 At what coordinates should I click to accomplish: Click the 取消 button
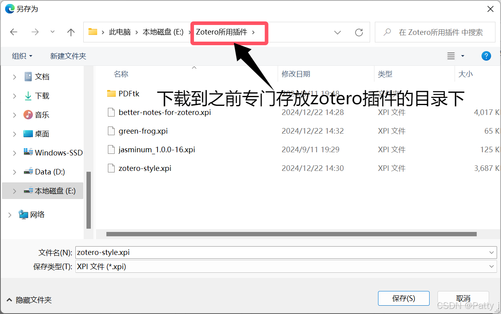pos(463,299)
